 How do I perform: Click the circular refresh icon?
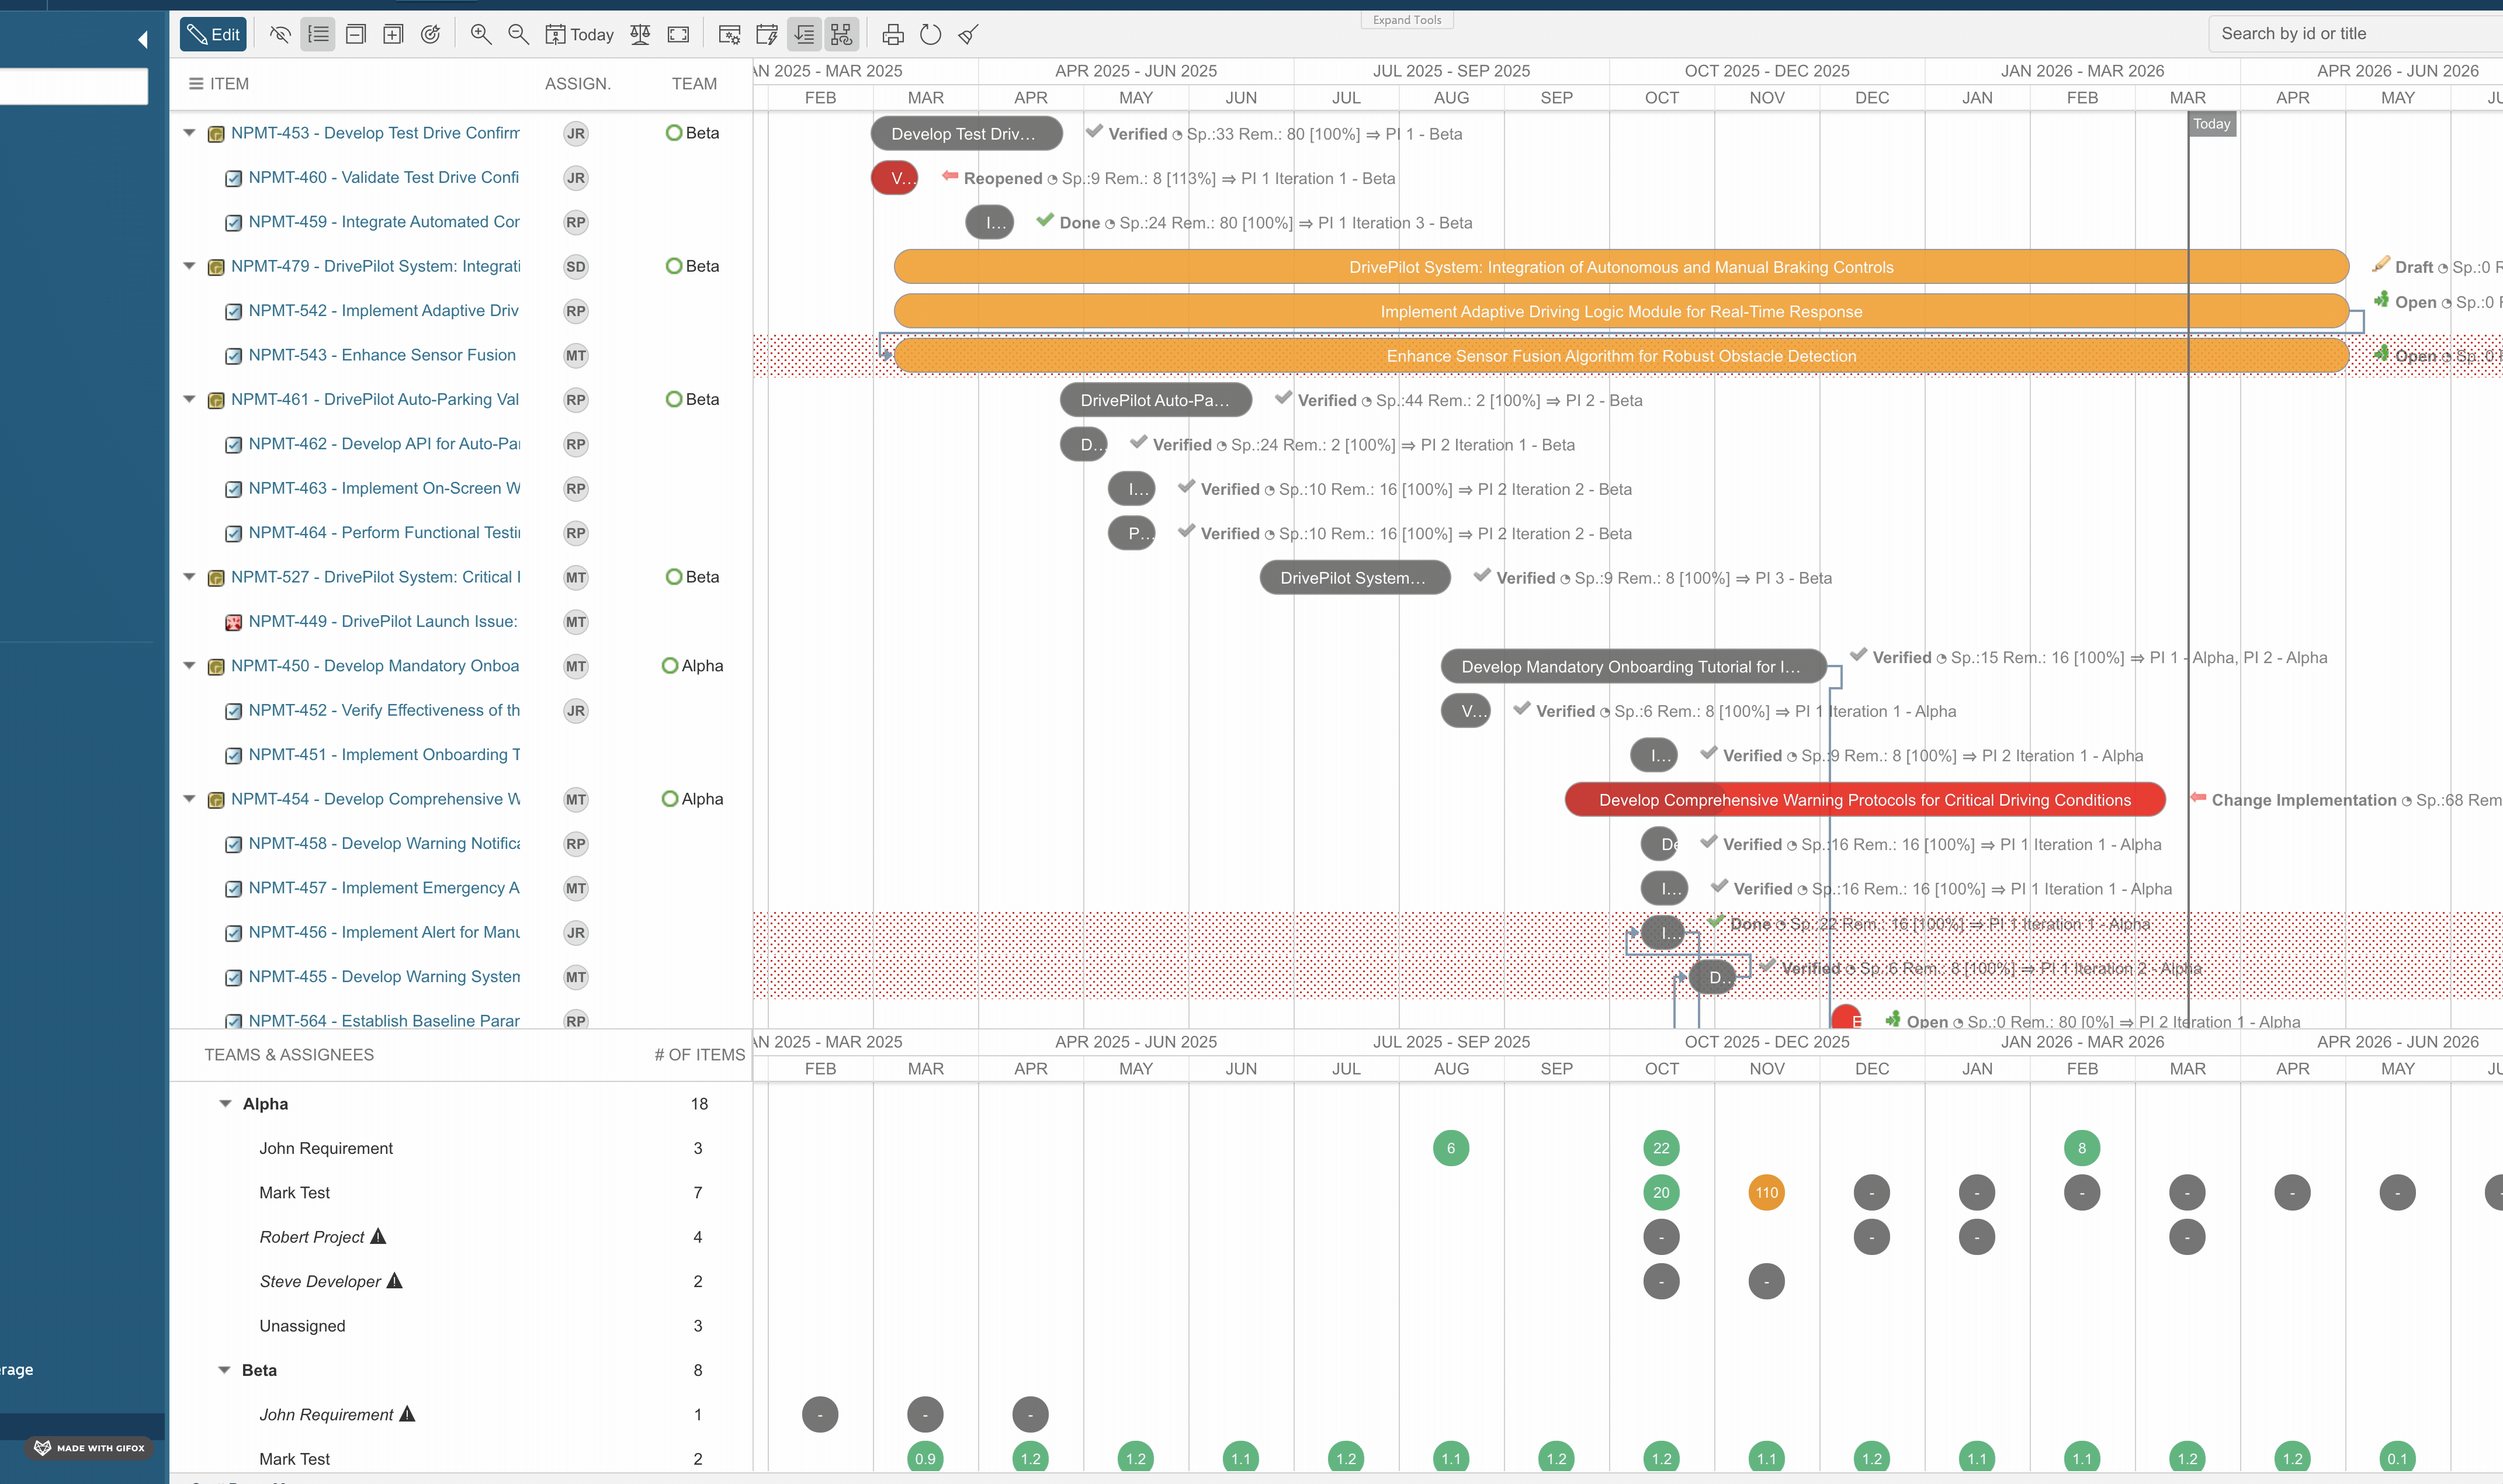point(930,35)
